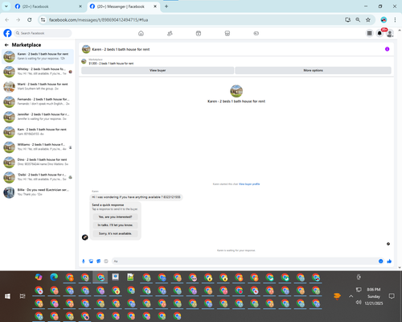Click the $1,300 listing summary in Marketplace banner
Viewport: 402px width, 322px height.
coord(111,64)
